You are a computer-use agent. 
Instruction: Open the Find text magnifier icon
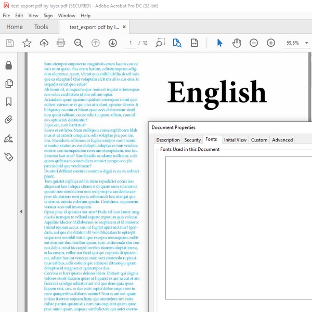click(x=79, y=43)
